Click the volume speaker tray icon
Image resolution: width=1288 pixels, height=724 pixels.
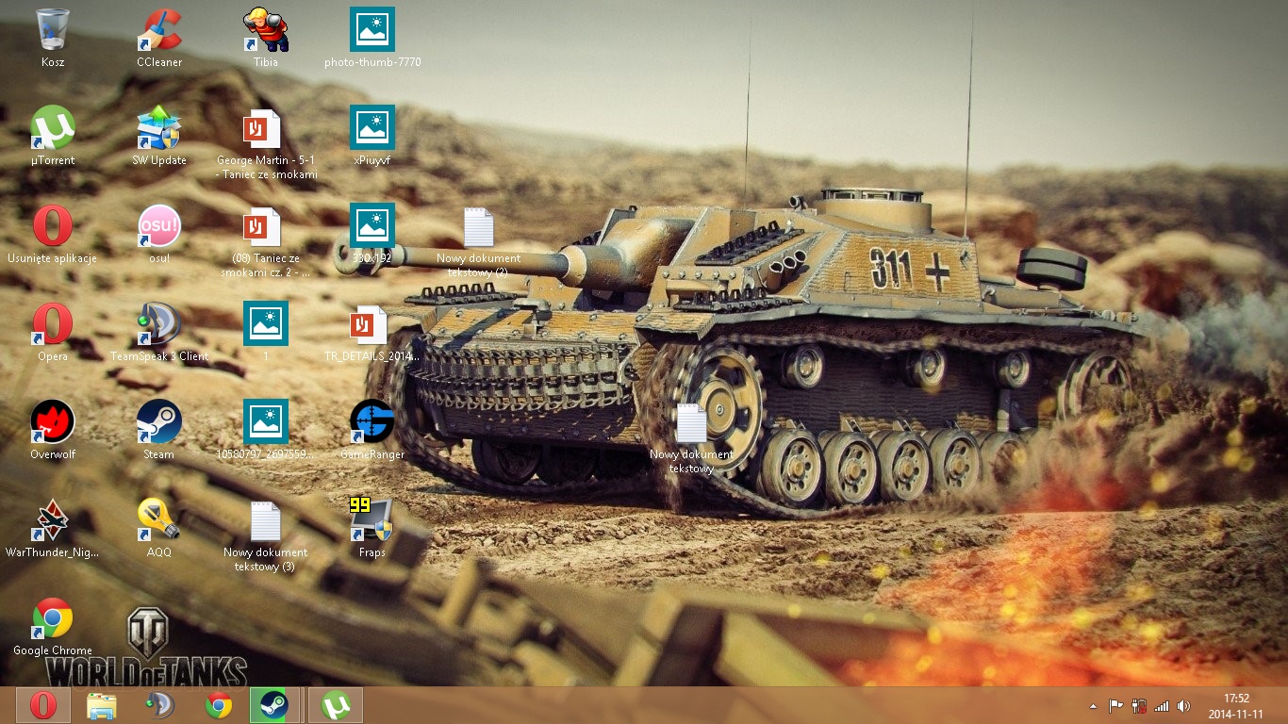pyautogui.click(x=1183, y=706)
